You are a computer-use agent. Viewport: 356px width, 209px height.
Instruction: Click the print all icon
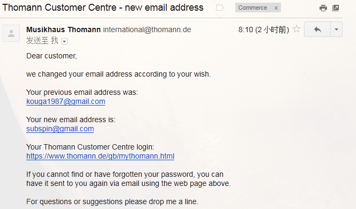pos(323,8)
